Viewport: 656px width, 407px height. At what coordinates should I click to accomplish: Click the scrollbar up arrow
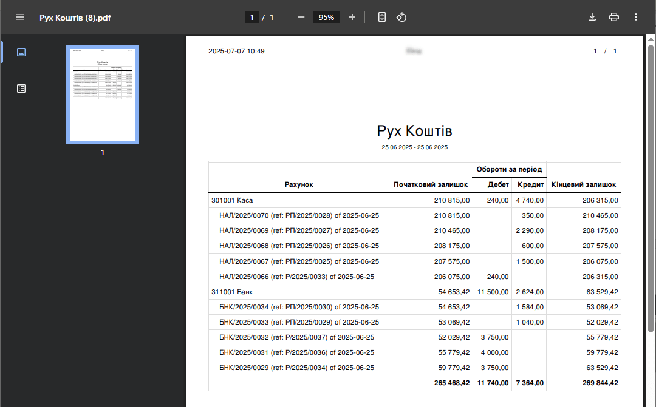pos(651,39)
